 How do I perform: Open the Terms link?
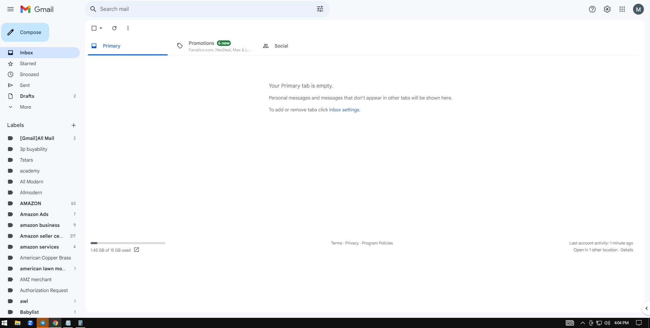336,243
